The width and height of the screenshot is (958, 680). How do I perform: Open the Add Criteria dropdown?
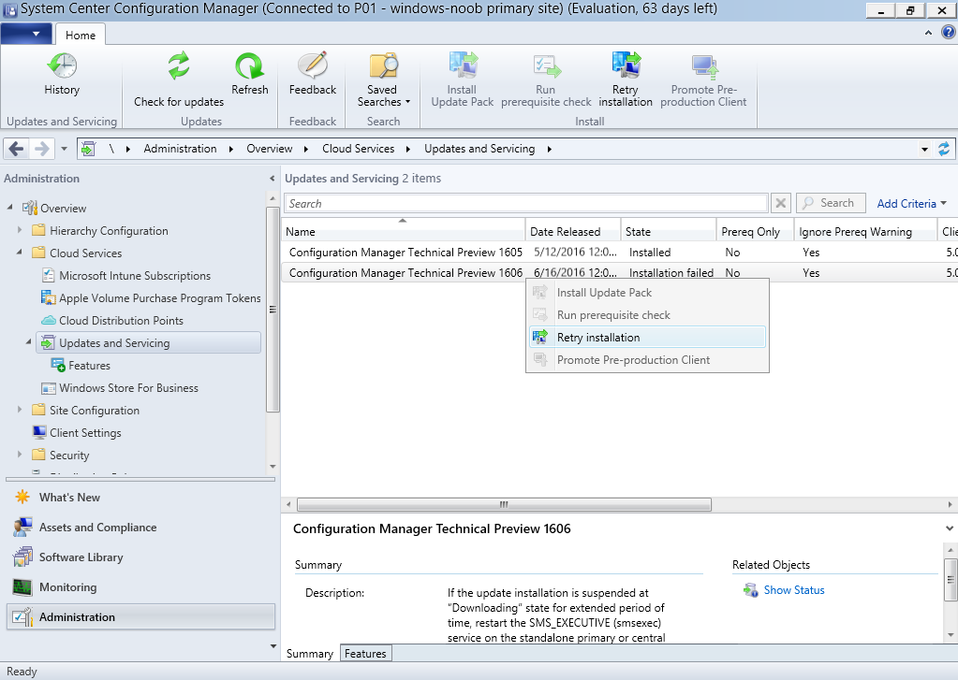tap(911, 204)
